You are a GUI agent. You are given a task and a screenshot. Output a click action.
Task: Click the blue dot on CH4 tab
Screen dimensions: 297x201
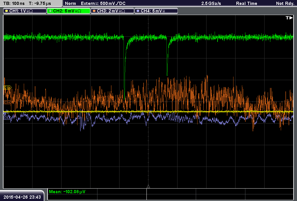coord(138,11)
